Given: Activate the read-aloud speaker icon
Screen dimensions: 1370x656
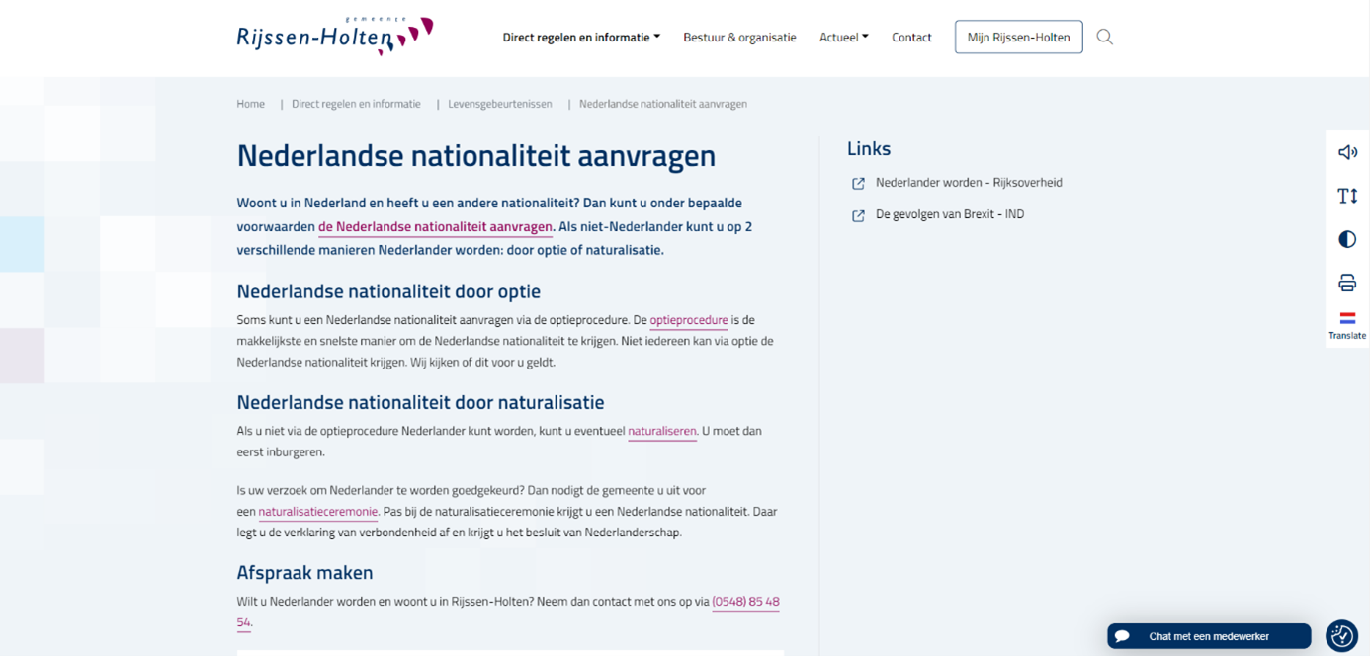Looking at the screenshot, I should point(1347,152).
